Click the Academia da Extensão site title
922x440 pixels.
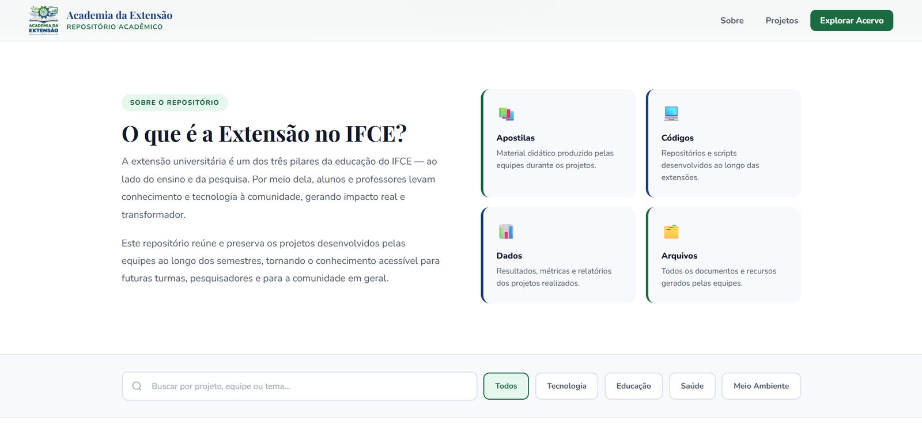(119, 16)
